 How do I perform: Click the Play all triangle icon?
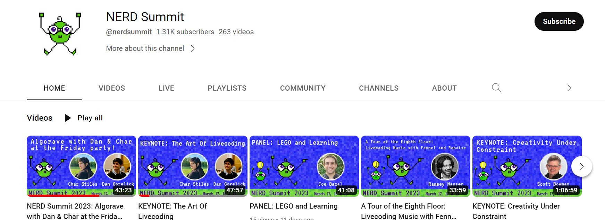point(68,118)
